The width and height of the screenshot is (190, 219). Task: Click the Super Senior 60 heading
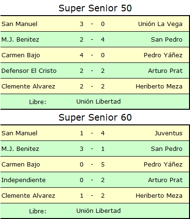95,117
